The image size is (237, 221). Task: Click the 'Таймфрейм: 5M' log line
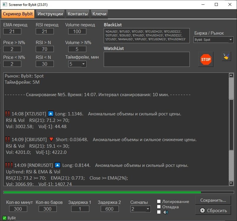point(22,82)
